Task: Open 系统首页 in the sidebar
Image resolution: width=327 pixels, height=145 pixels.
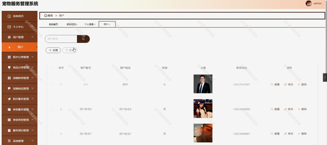Action: [19, 16]
